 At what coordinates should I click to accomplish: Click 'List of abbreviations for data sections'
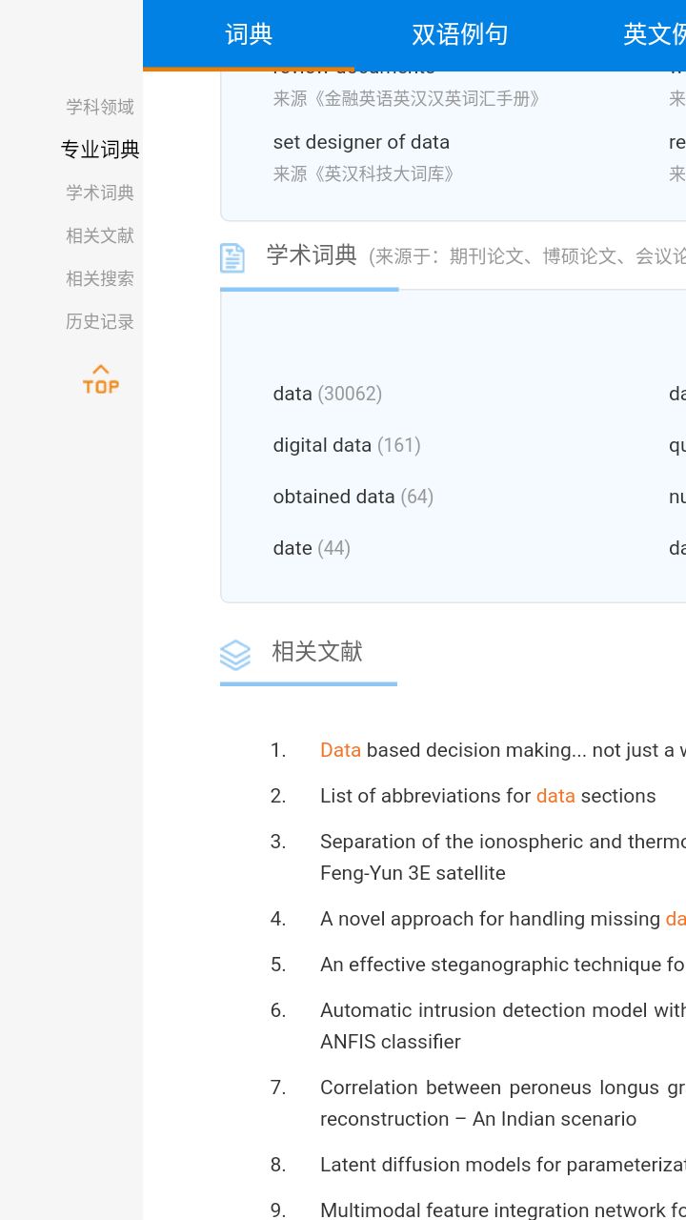[x=488, y=796]
